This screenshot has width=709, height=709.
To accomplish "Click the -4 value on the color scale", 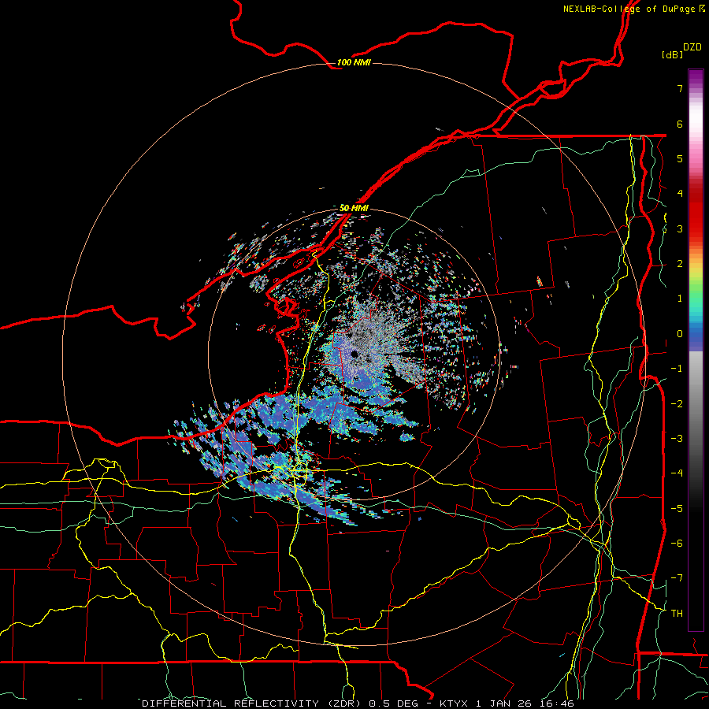I will pyautogui.click(x=677, y=473).
